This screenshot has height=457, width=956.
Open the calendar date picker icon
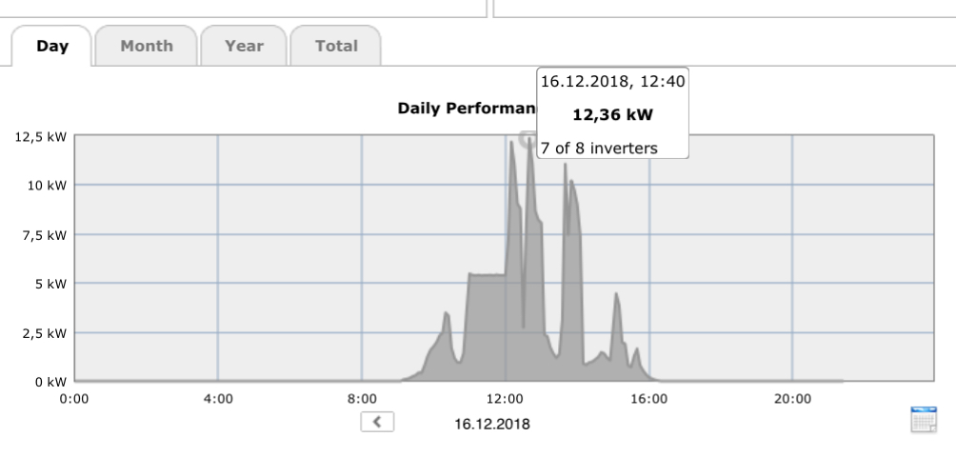click(x=924, y=420)
